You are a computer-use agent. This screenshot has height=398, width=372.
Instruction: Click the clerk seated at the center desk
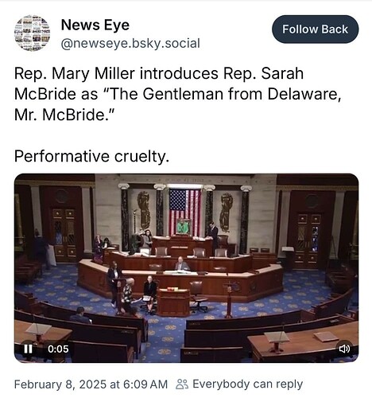pyautogui.click(x=182, y=264)
